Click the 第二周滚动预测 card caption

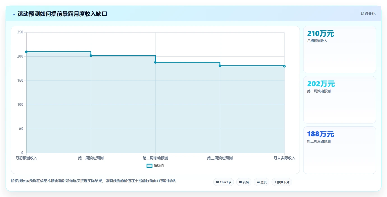pos(319,141)
